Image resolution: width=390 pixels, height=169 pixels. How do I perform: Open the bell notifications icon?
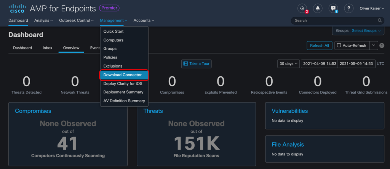318,8
